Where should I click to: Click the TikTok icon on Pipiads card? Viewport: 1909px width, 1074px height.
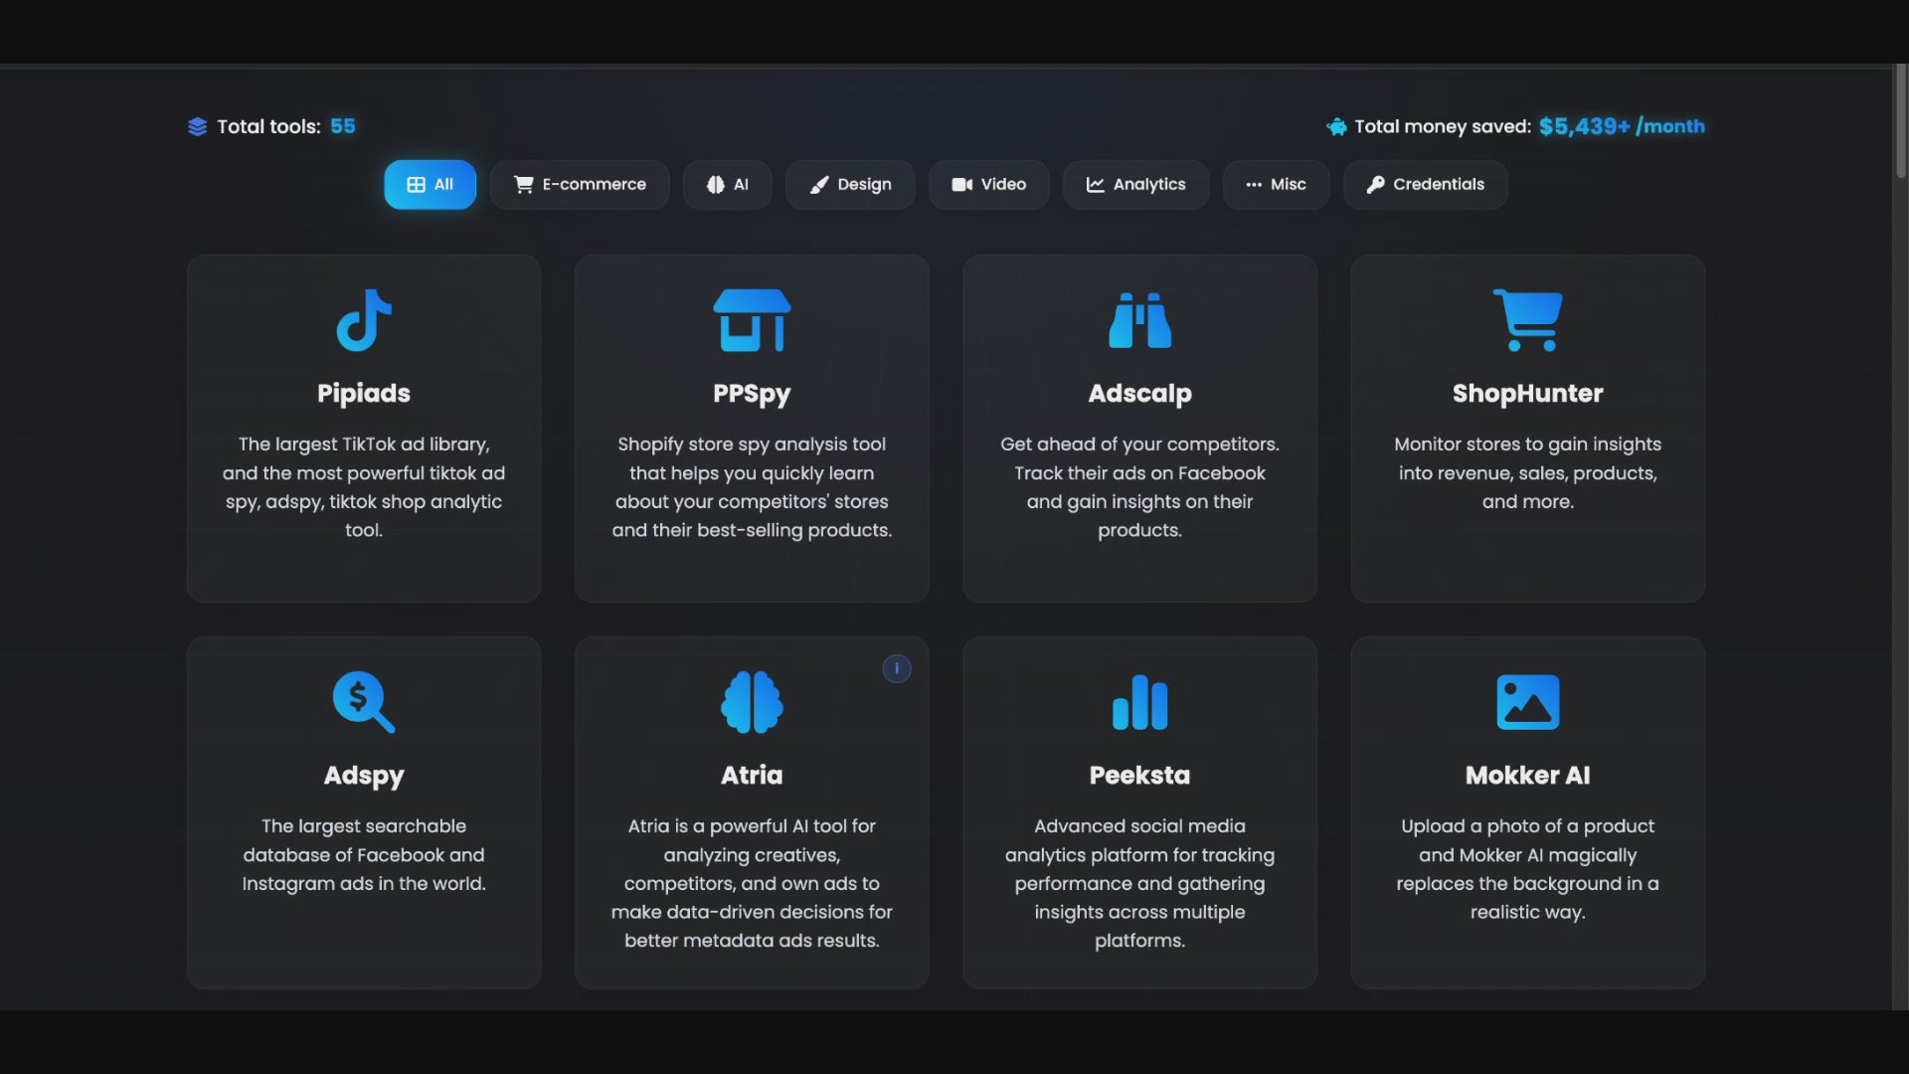pos(364,320)
